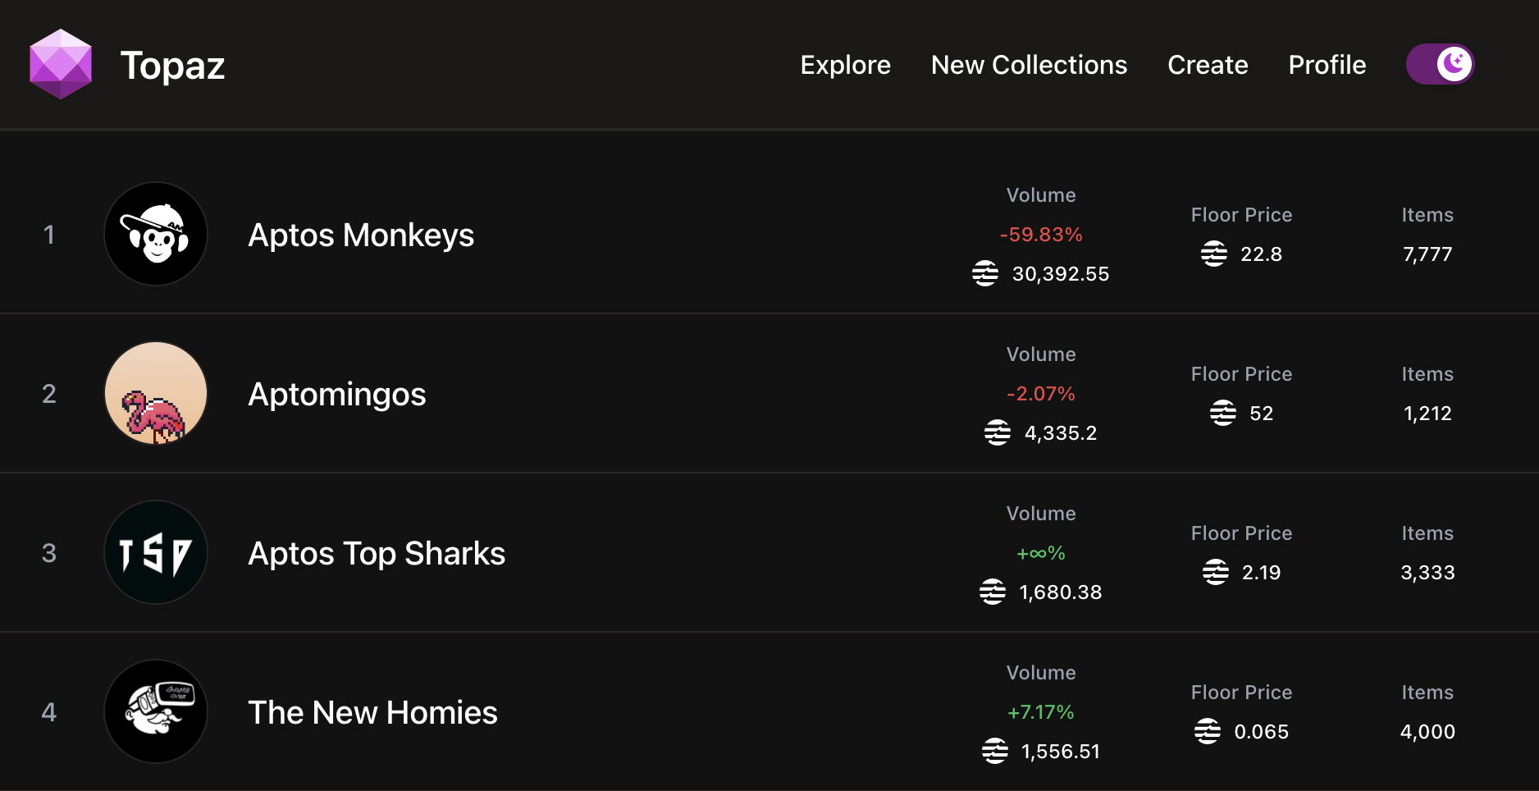
Task: Open the Profile page
Action: point(1327,65)
